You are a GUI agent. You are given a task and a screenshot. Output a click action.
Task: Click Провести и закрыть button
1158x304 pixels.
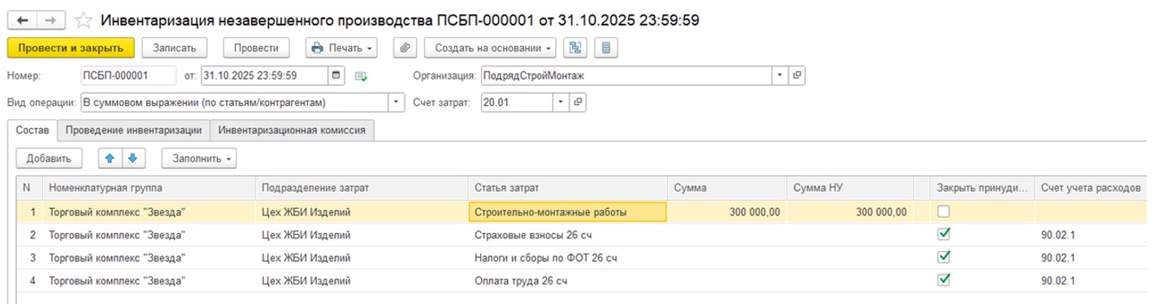(71, 48)
